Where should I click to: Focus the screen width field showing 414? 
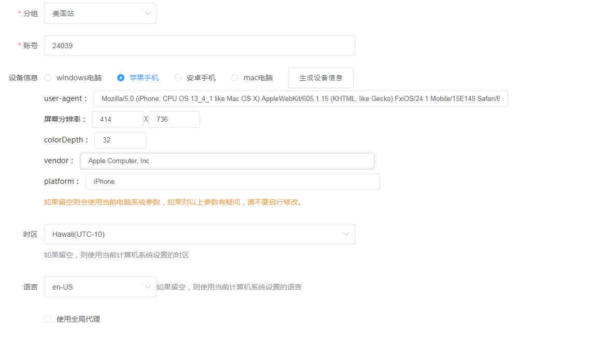(117, 119)
